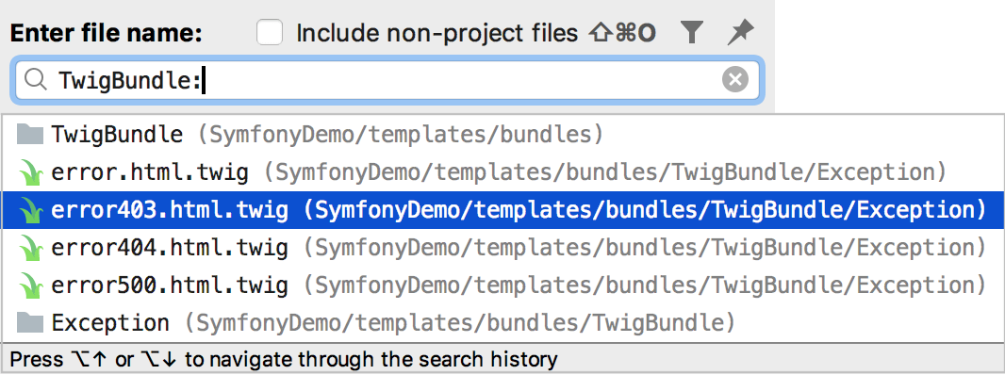Image resolution: width=1005 pixels, height=375 pixels.
Task: Clear the search field with the X icon
Action: coord(735,80)
